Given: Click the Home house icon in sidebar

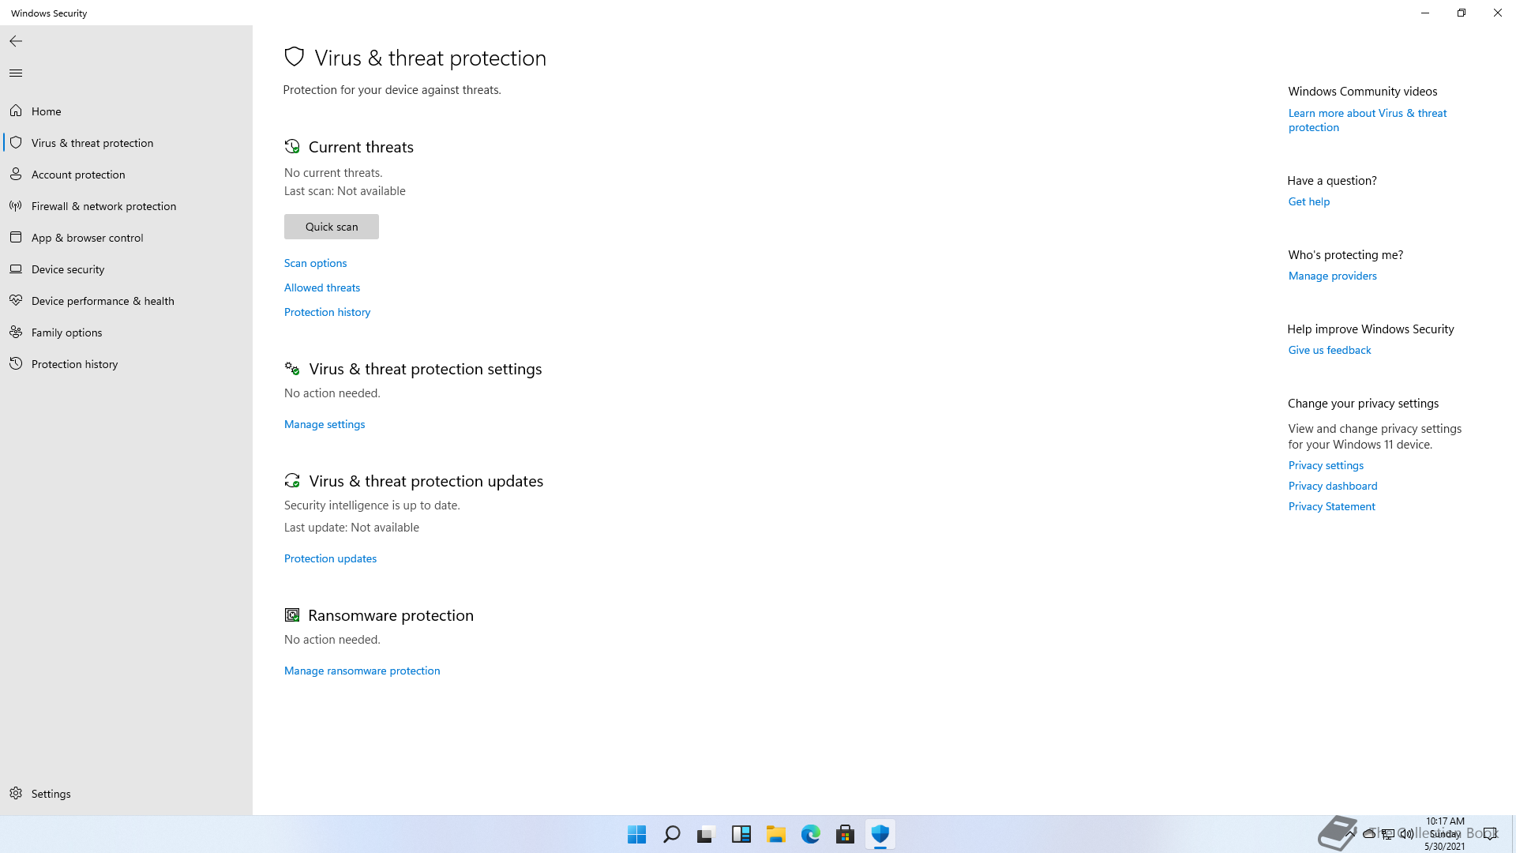Looking at the screenshot, I should (16, 111).
